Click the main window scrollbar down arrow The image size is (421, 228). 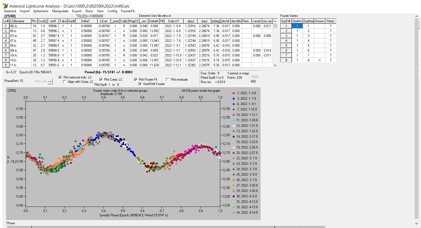(417, 224)
